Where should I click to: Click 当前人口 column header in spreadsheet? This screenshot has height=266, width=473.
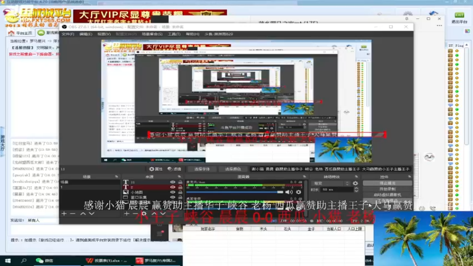[333, 229]
